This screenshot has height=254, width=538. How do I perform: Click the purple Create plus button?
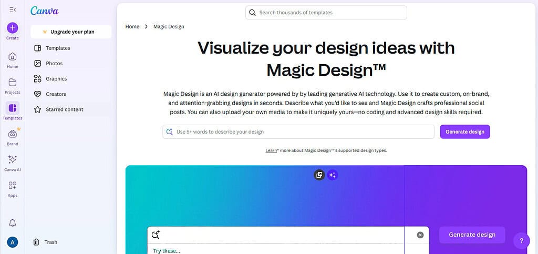coord(13,28)
